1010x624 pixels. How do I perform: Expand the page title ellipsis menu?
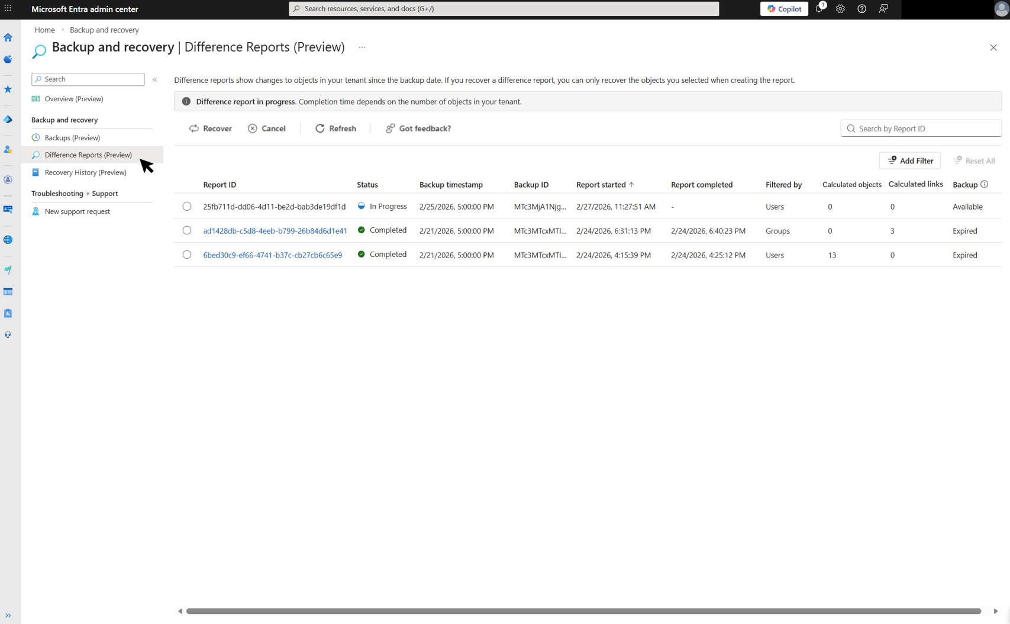tap(362, 47)
